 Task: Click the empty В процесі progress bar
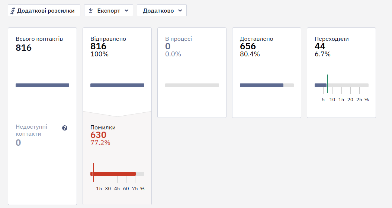[192, 85]
